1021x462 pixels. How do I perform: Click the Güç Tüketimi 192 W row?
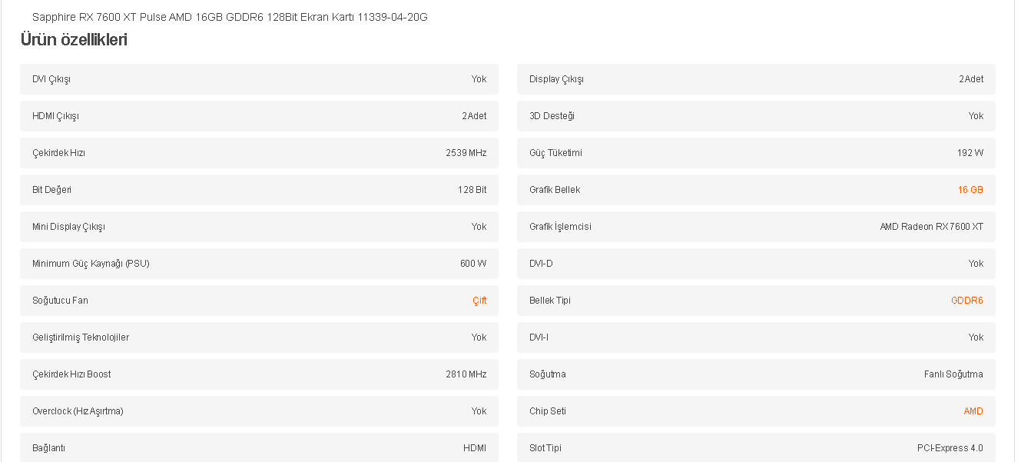[x=756, y=153]
